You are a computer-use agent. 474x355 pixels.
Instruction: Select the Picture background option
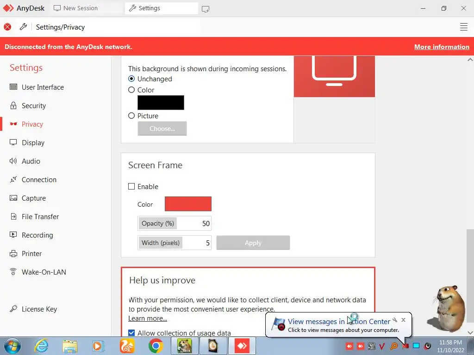[131, 116]
